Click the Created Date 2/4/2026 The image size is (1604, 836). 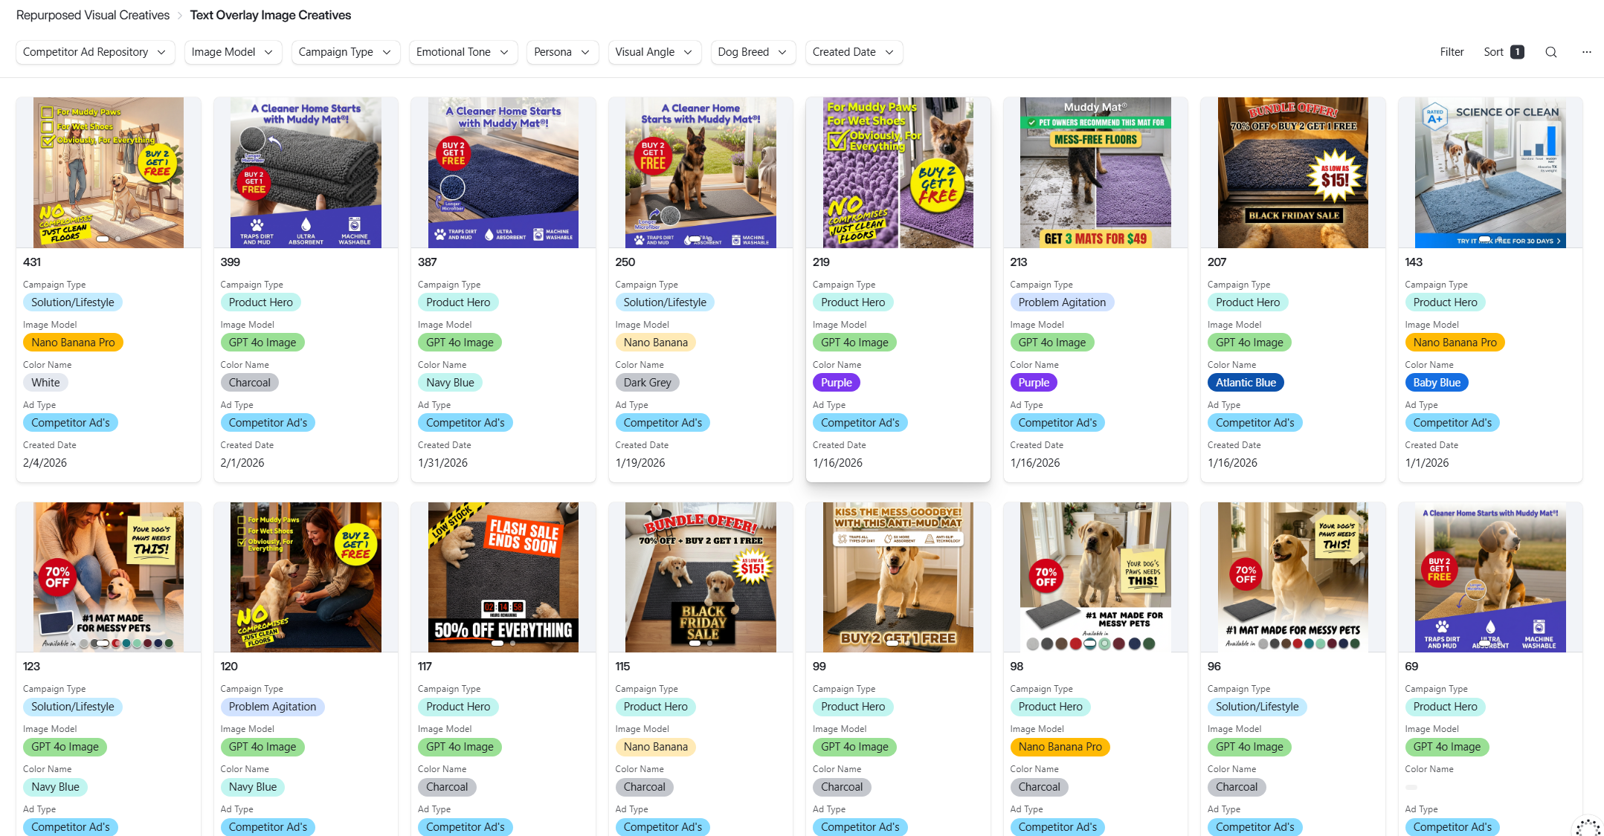45,463
